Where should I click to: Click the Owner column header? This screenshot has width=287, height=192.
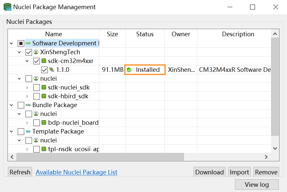(x=181, y=34)
